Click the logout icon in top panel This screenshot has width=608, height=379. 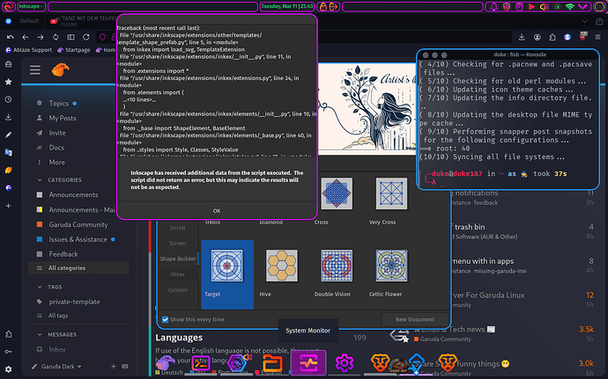coord(333,6)
